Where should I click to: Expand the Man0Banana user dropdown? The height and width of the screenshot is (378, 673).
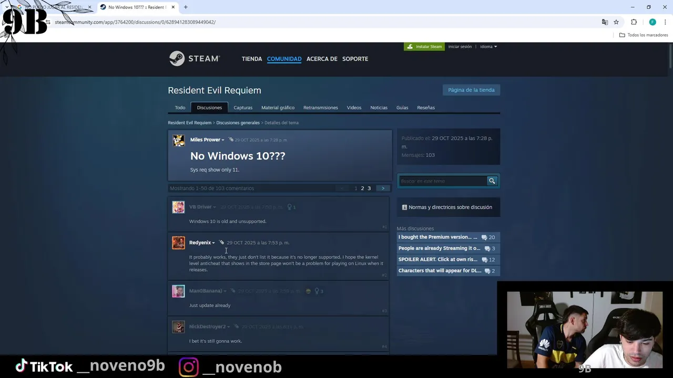tap(225, 291)
